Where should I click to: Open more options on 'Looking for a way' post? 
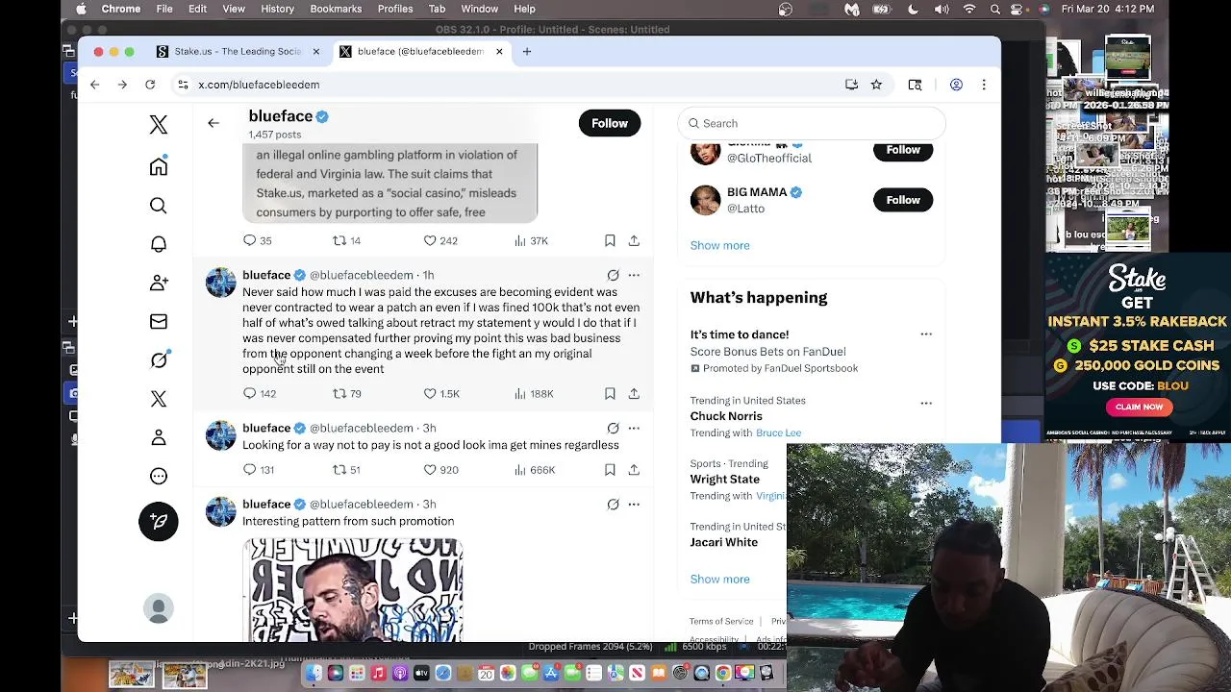634,428
